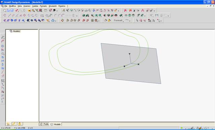Click the help pointer question mark icon
The width and height of the screenshot is (215, 130).
pos(50,10)
